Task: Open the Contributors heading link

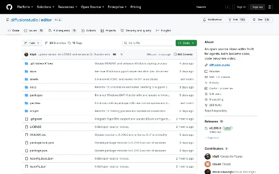Action: tap(216, 149)
